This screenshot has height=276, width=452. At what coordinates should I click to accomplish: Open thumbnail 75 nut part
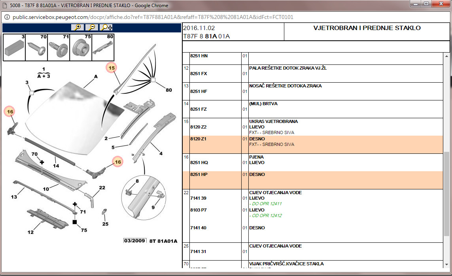click(x=81, y=47)
